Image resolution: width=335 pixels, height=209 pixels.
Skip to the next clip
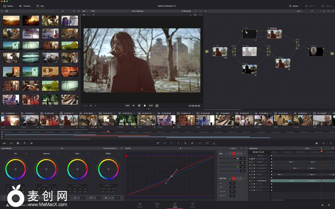[x=151, y=105]
